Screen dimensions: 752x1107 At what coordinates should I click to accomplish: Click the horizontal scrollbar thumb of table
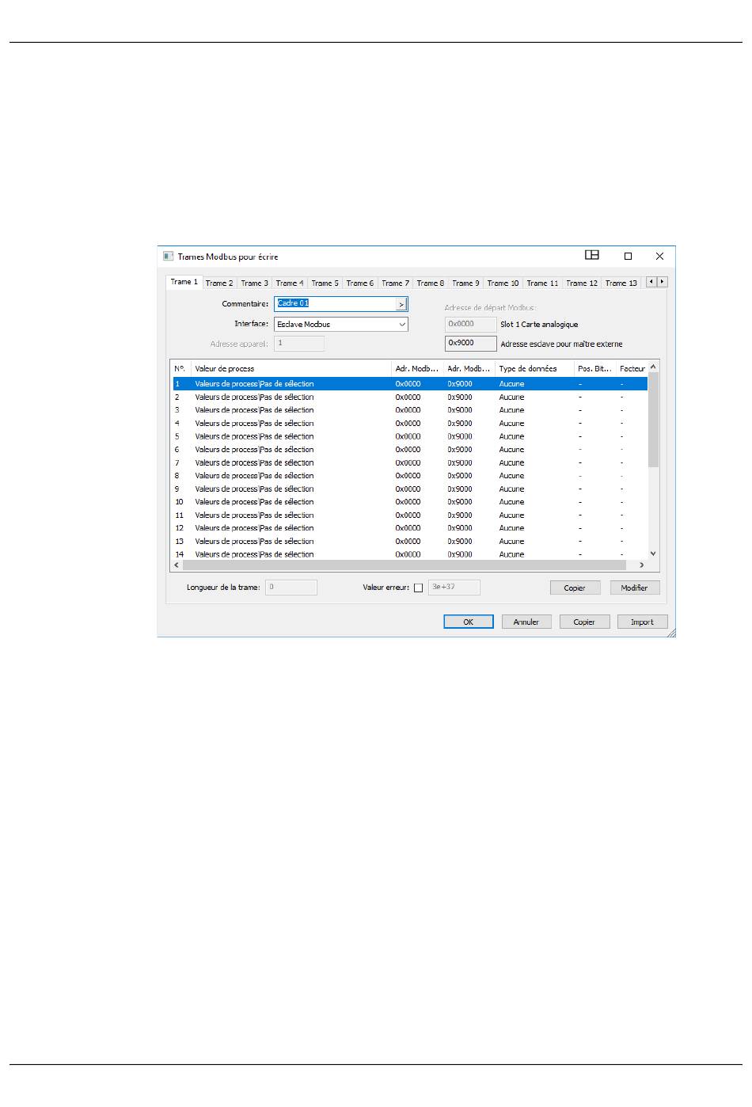[404, 565]
